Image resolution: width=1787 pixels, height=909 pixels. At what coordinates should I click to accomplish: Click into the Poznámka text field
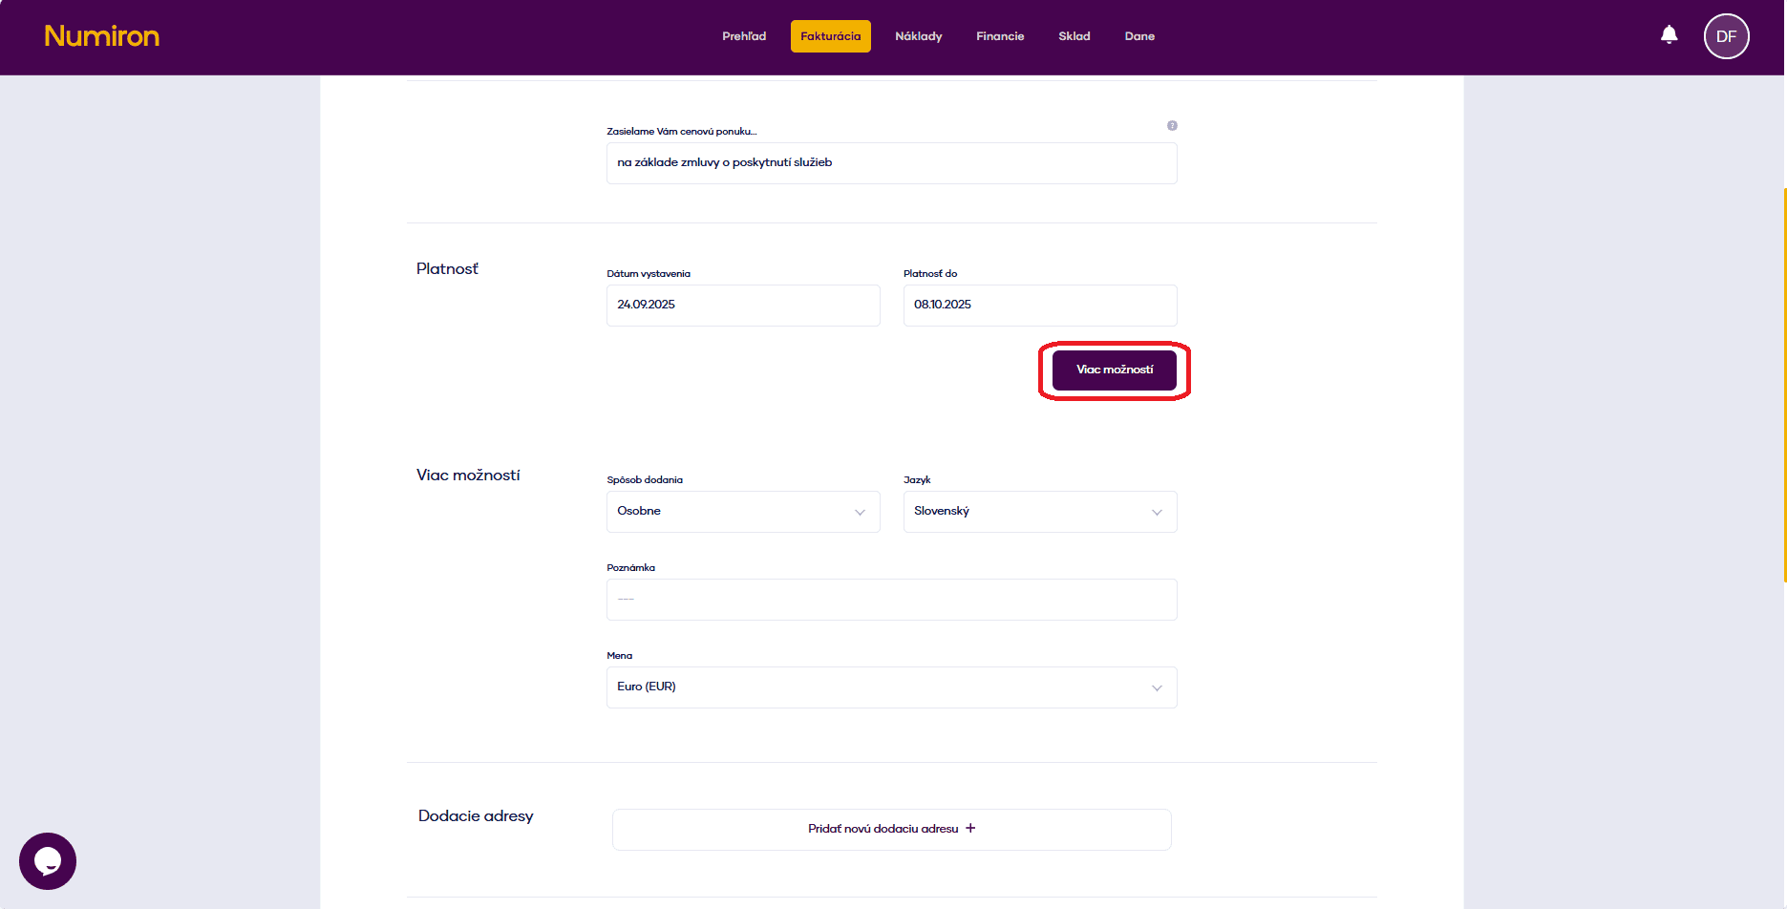891,600
